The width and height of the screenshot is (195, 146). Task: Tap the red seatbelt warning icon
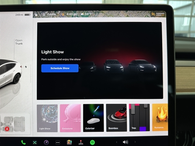click(x=7, y=129)
